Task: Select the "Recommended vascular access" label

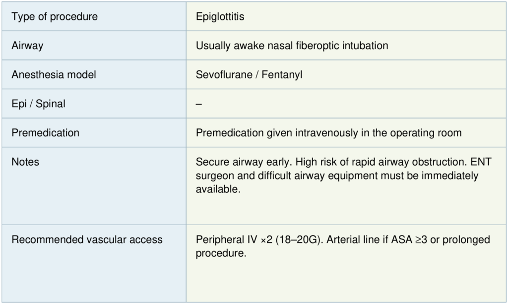Action: coord(87,240)
